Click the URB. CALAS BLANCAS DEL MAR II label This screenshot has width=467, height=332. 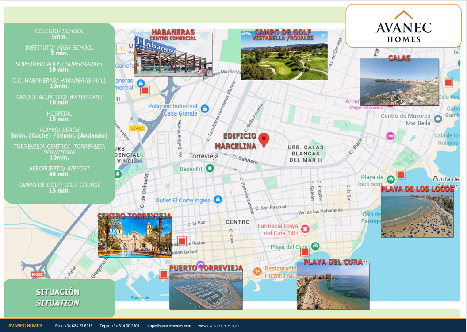click(306, 154)
